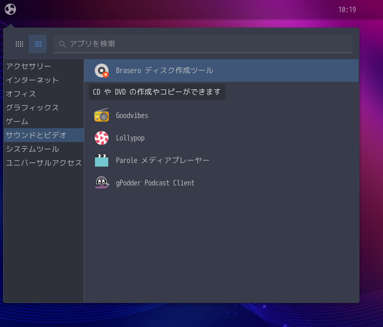The image size is (383, 327).
Task: Focus the アプリを検索 search field
Action: coord(203,44)
